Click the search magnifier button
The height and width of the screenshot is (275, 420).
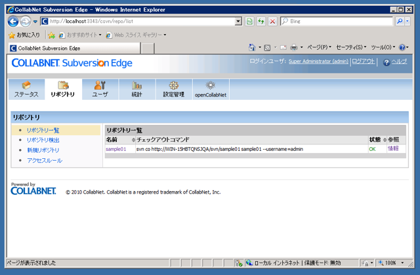pos(400,21)
